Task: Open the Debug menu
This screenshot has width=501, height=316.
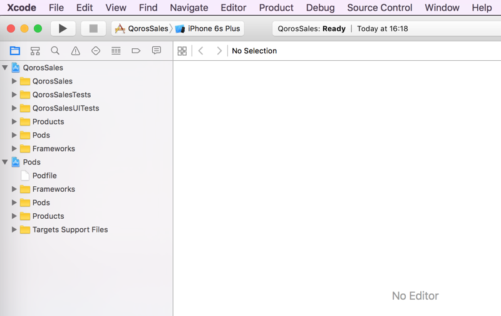Action: (320, 8)
